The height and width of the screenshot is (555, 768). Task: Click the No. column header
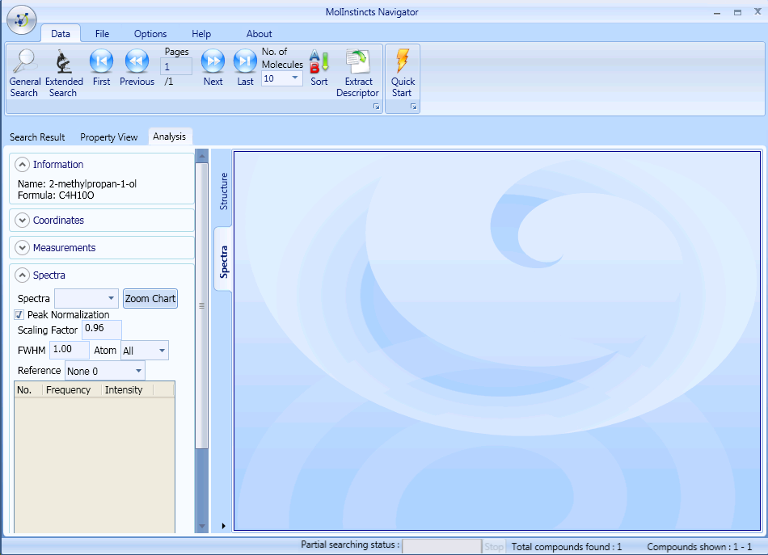tap(28, 390)
